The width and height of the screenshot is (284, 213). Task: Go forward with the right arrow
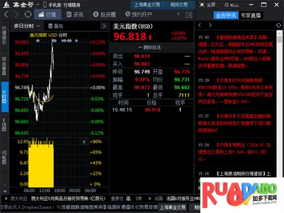click(x=17, y=14)
